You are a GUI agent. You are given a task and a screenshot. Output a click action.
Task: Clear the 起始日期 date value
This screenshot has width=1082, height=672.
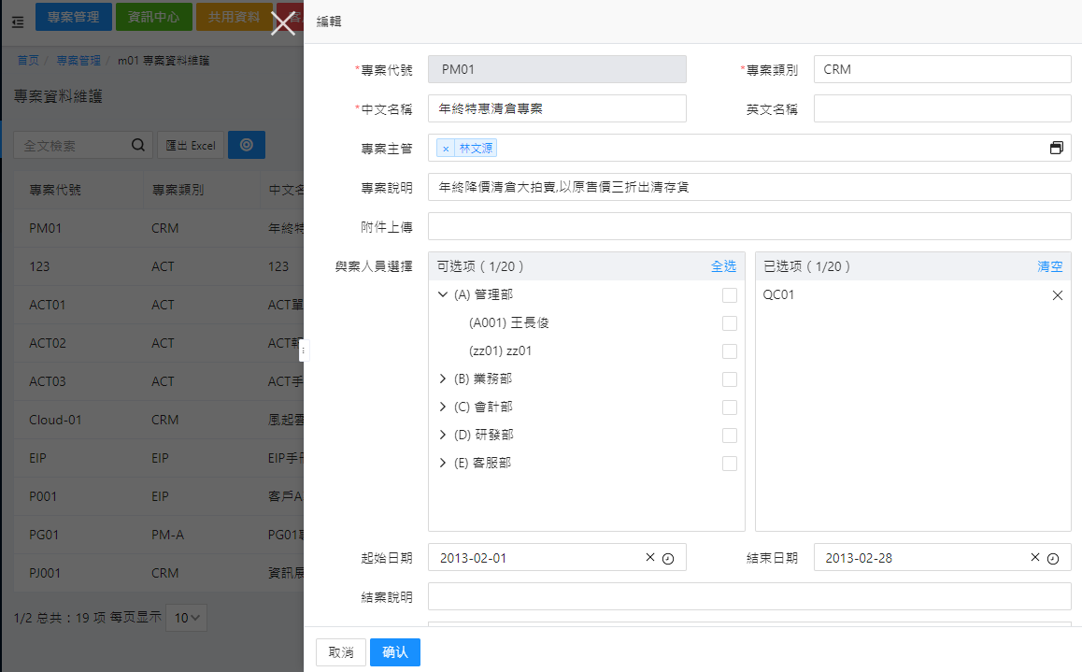tap(650, 558)
